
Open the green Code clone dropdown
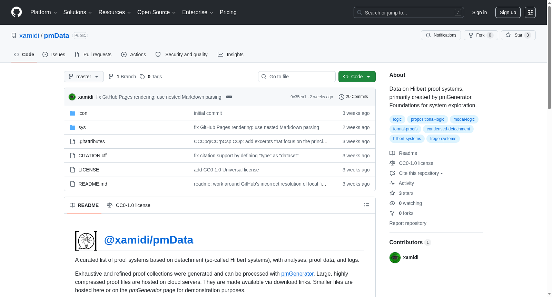[x=357, y=77]
